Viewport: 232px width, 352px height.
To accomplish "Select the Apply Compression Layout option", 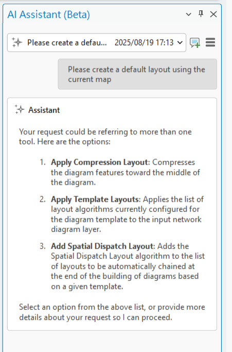I will coord(99,162).
